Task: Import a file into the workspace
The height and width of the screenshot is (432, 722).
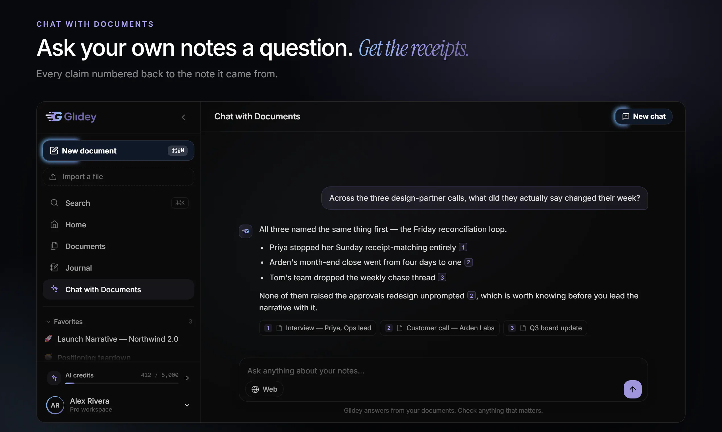Action: (x=118, y=177)
